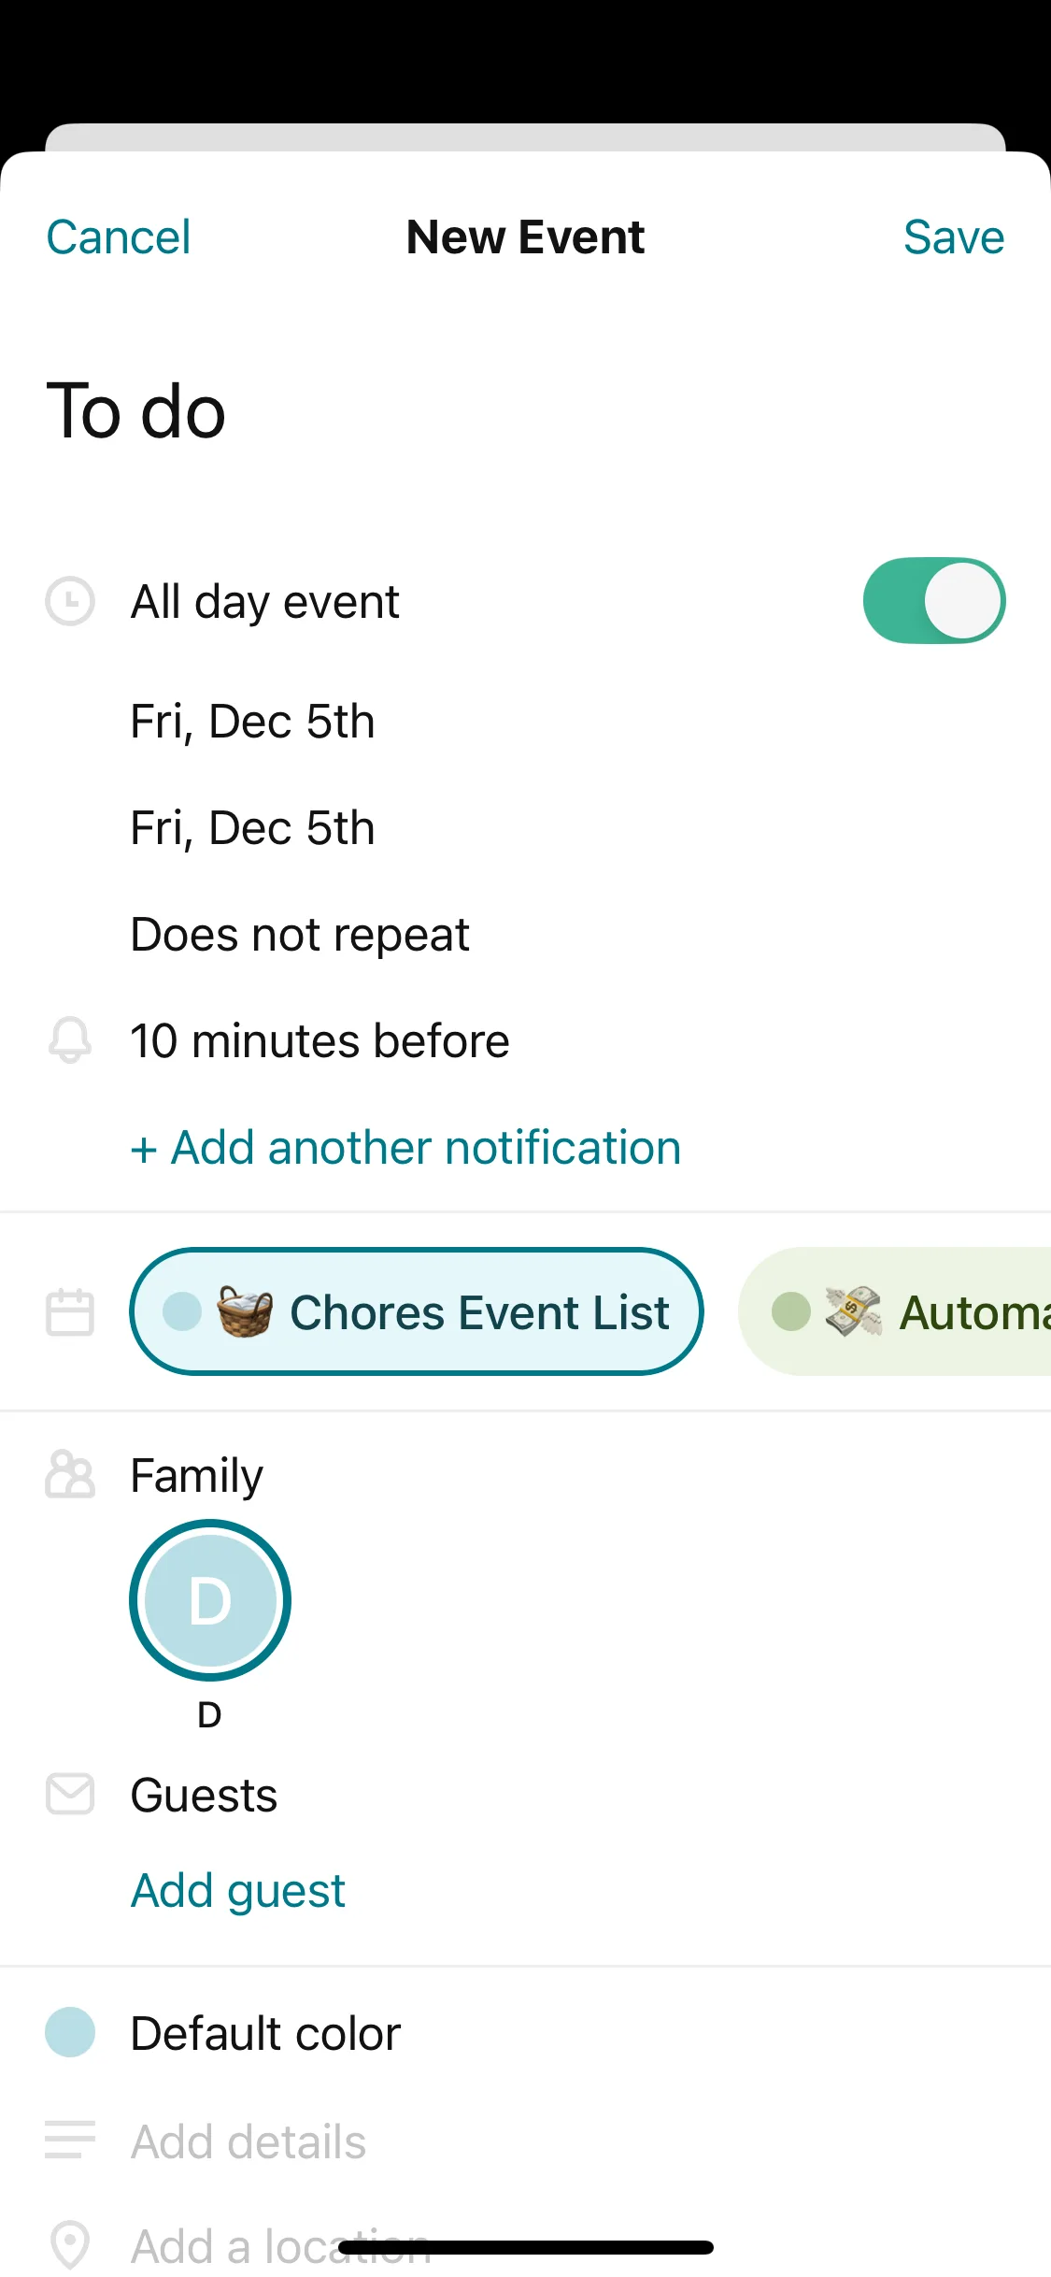Open the Does not repeat options
The width and height of the screenshot is (1051, 2277).
tap(300, 935)
